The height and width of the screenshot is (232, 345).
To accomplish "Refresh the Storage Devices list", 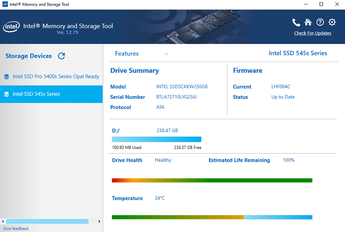I will [62, 56].
